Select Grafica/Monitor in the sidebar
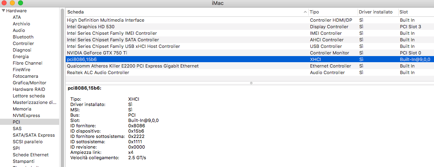The image size is (434, 167). tap(29, 83)
